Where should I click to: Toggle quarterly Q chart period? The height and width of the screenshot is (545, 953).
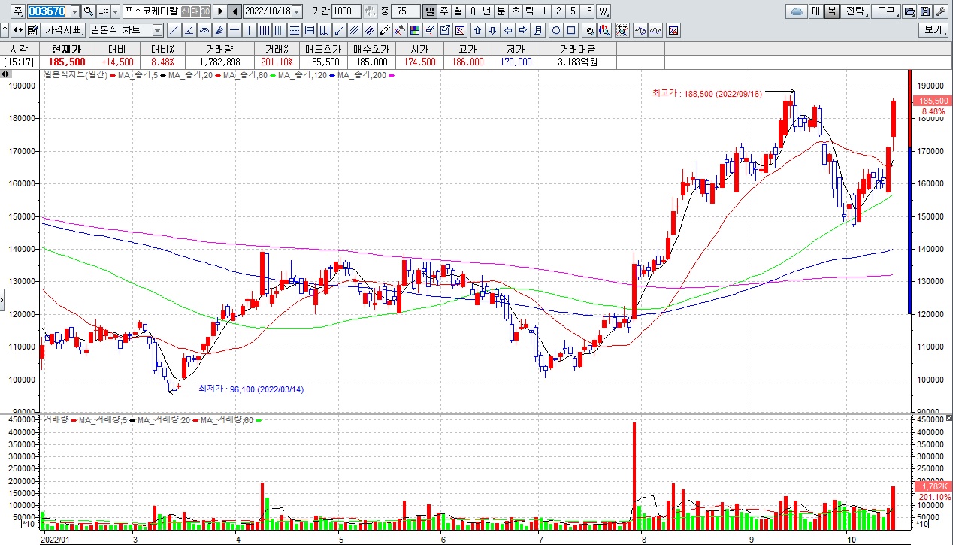[x=472, y=11]
